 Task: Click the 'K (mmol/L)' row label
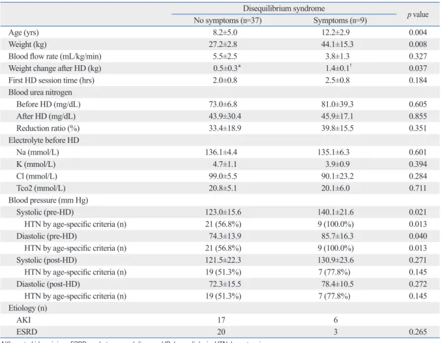point(36,164)
